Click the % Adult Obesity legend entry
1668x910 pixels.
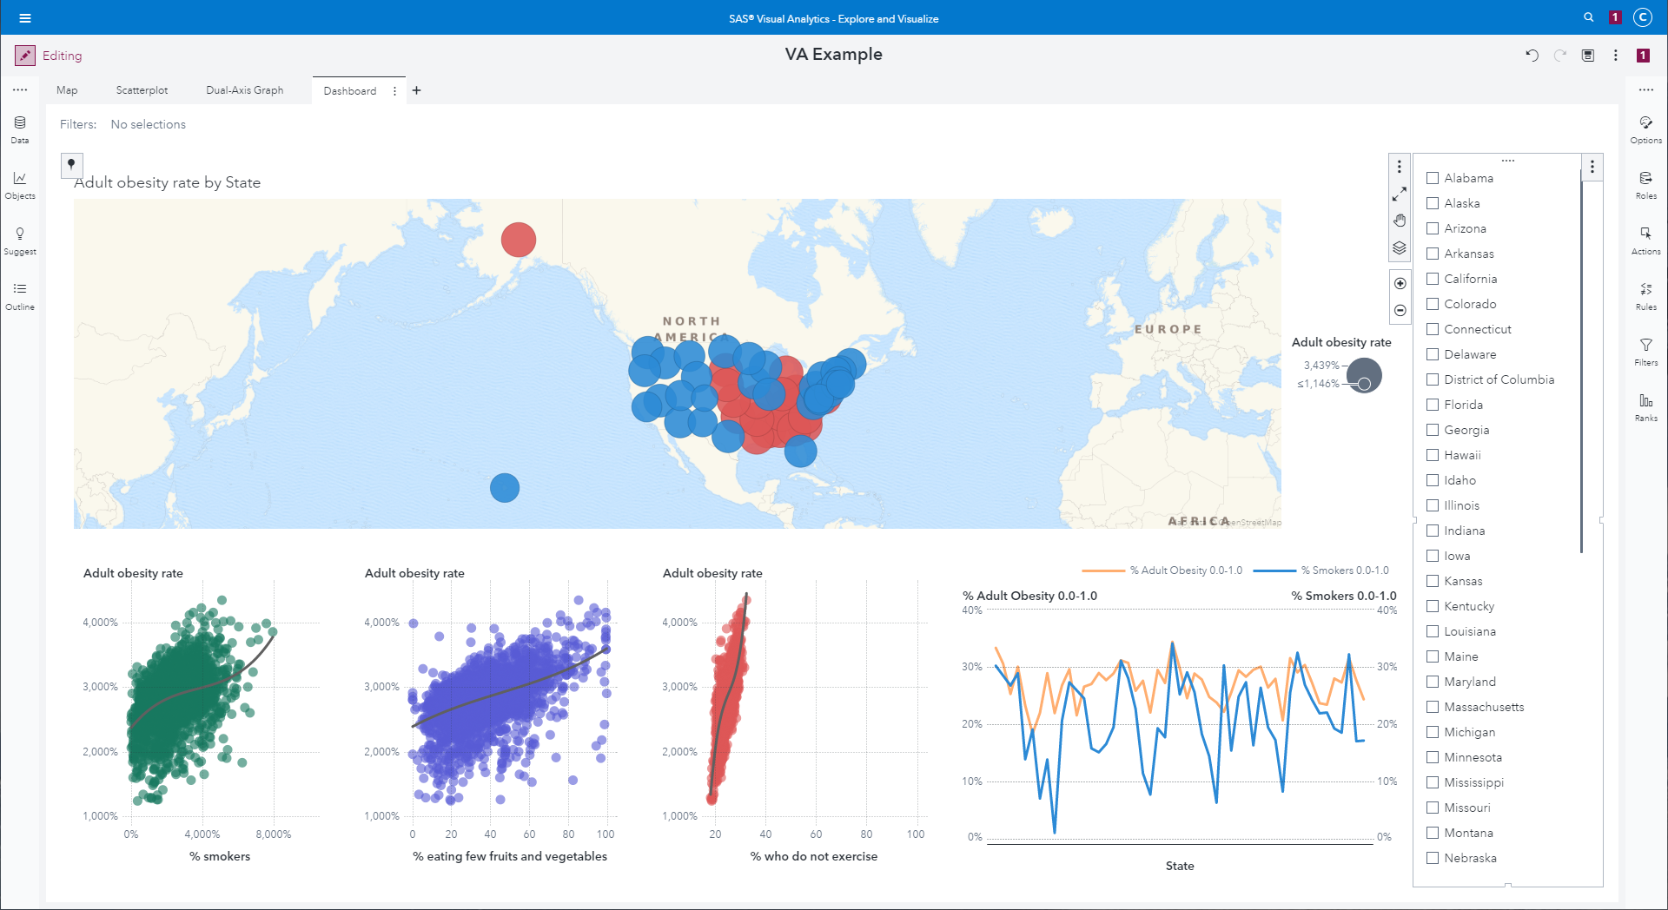tap(1162, 570)
